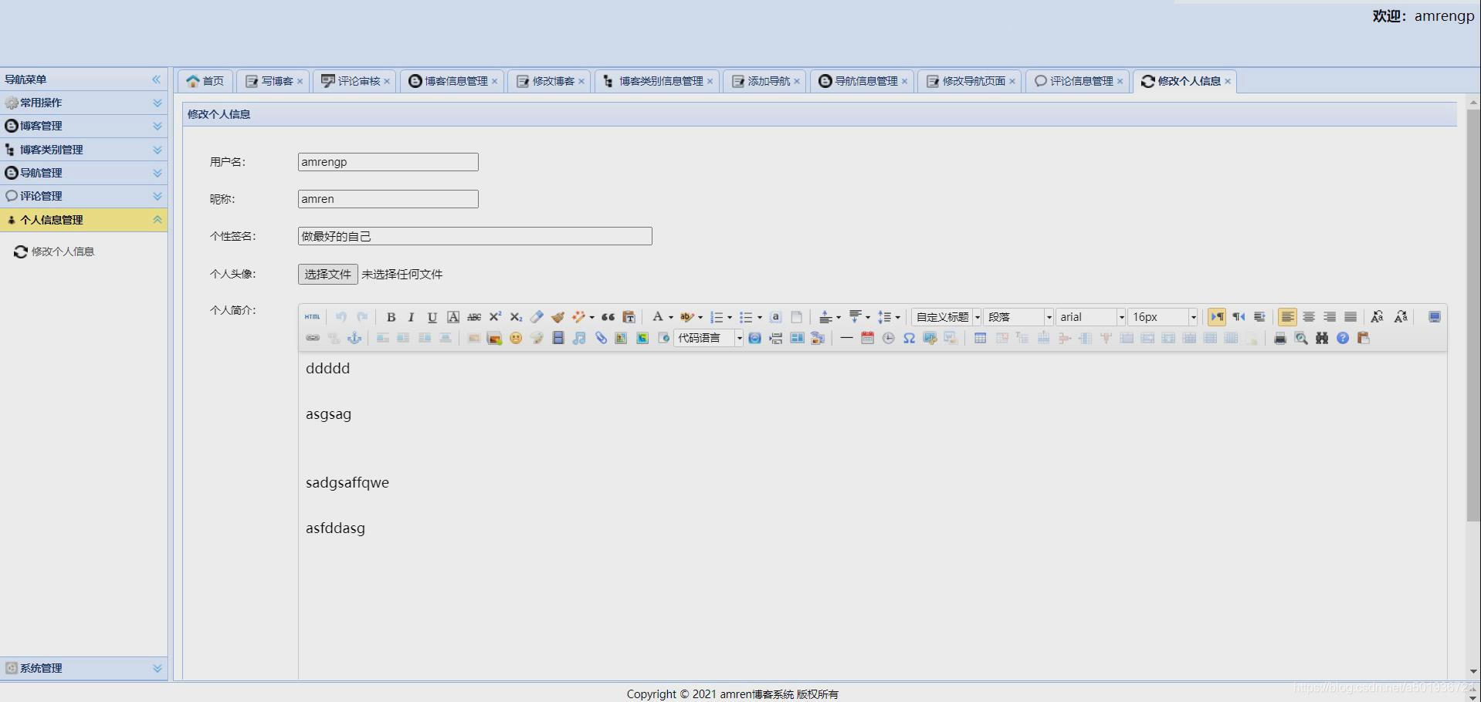Insert special character omega icon
The height and width of the screenshot is (702, 1481).
pos(909,338)
